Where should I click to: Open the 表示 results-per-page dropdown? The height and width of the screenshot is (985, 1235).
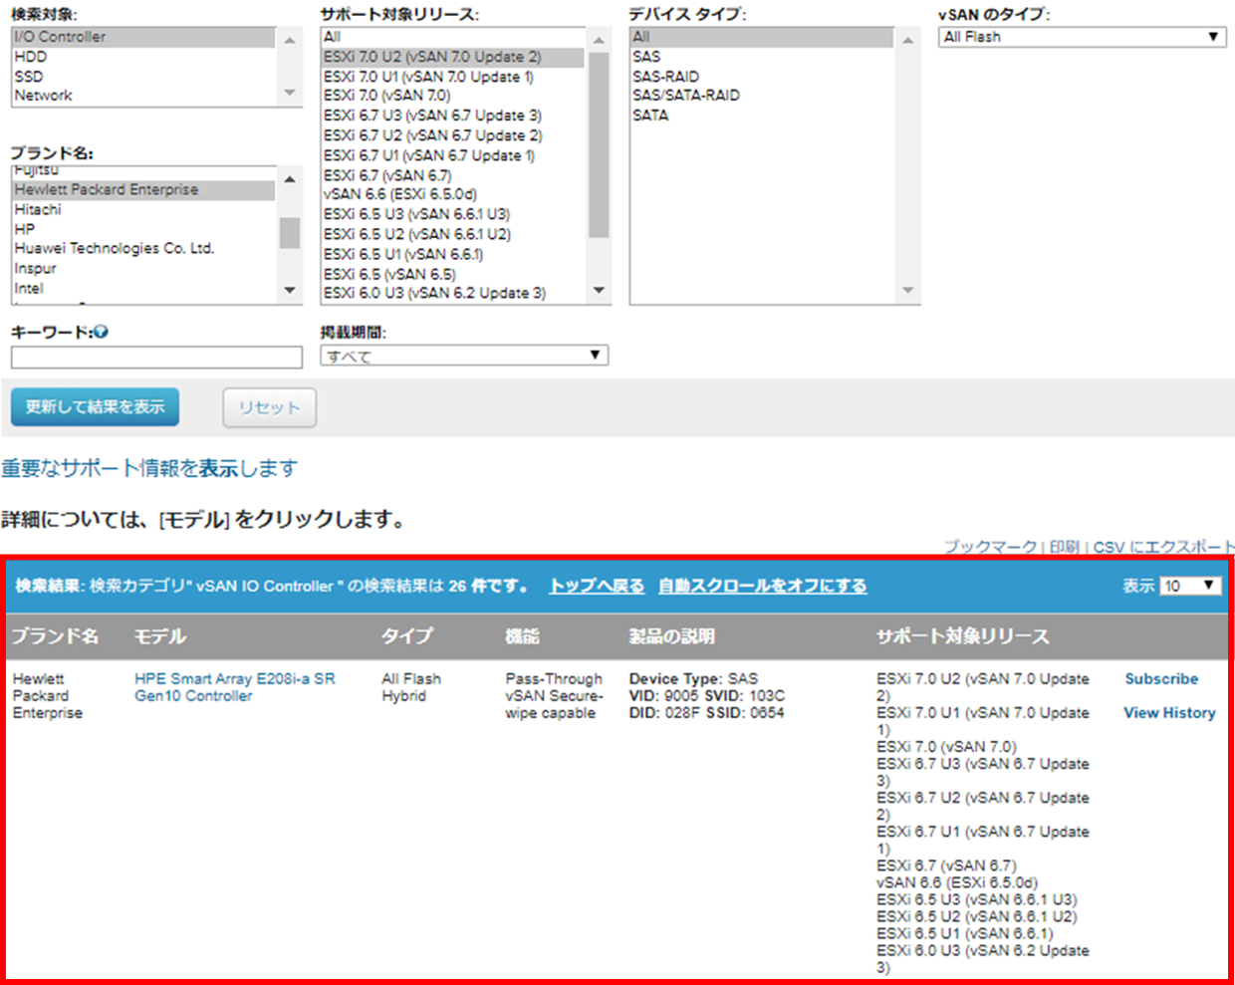[x=1190, y=586]
